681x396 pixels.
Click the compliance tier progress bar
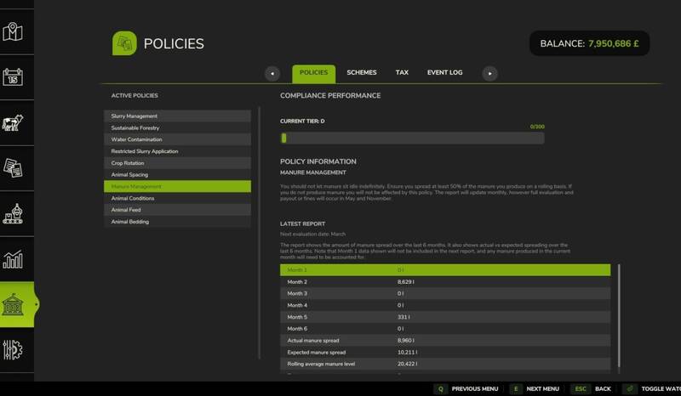click(x=412, y=138)
